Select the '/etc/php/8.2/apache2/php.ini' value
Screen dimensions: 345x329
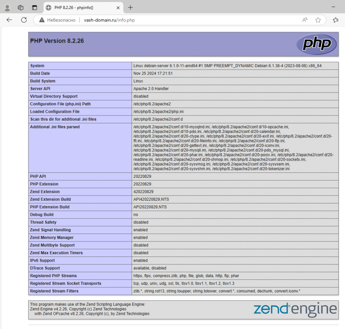point(158,112)
